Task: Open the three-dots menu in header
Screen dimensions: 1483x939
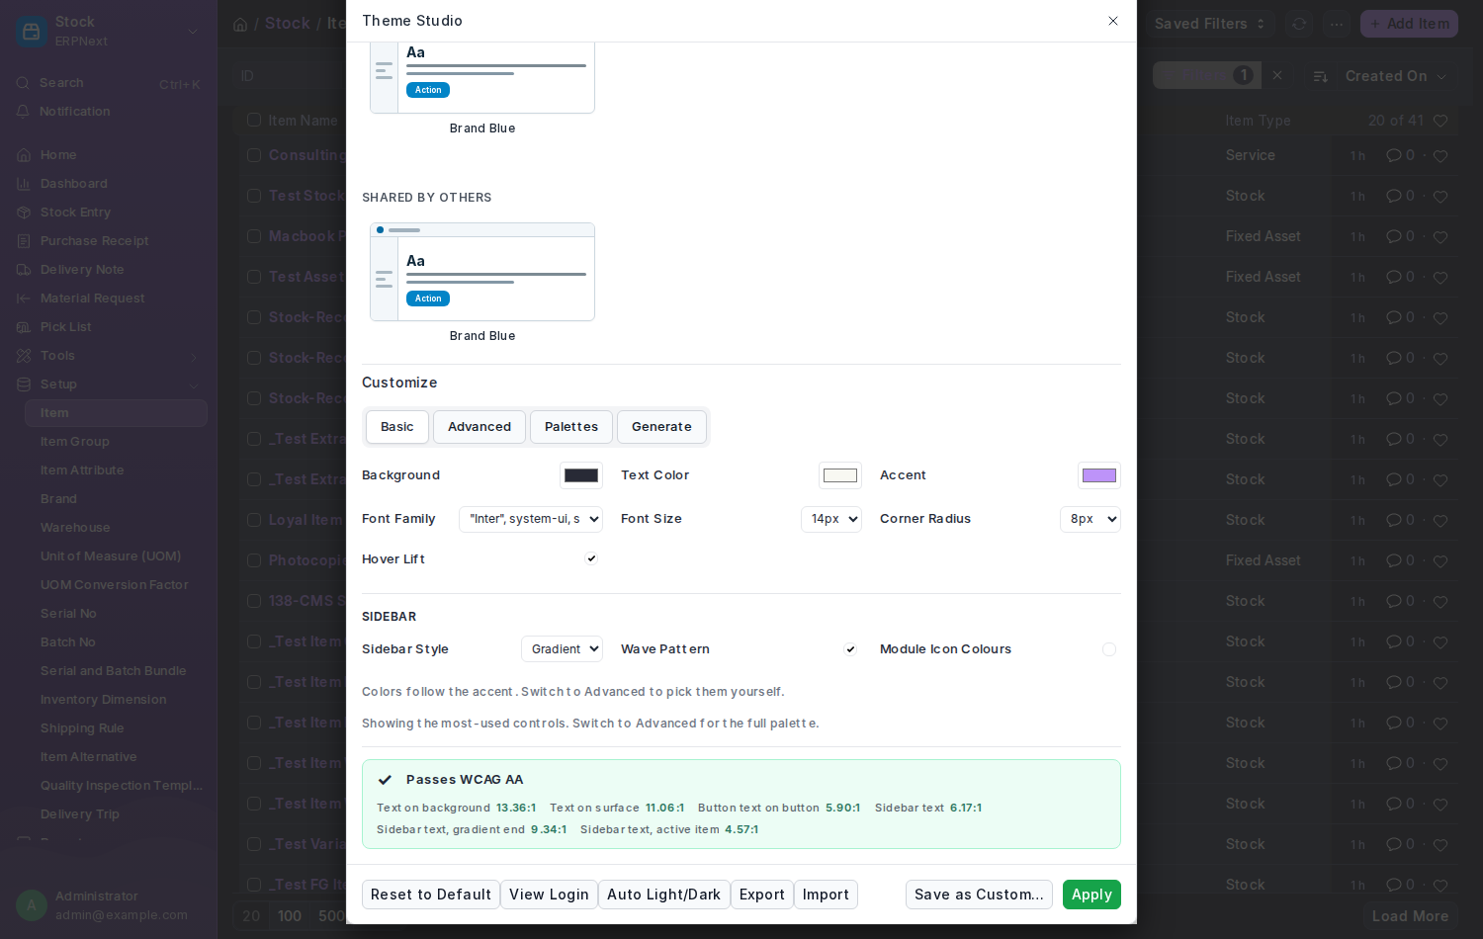Action: pos(1337,24)
